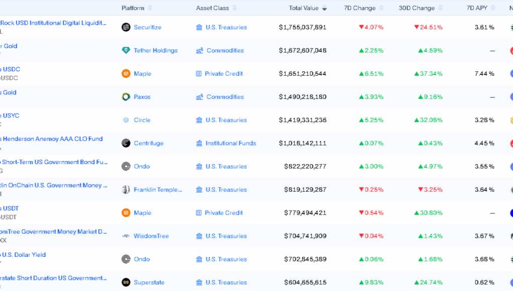
Task: Click the WisdomTree platform logo
Action: point(126,236)
